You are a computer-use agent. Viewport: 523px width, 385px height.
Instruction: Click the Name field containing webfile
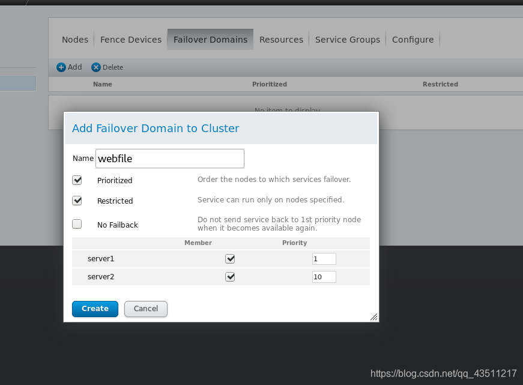point(170,159)
